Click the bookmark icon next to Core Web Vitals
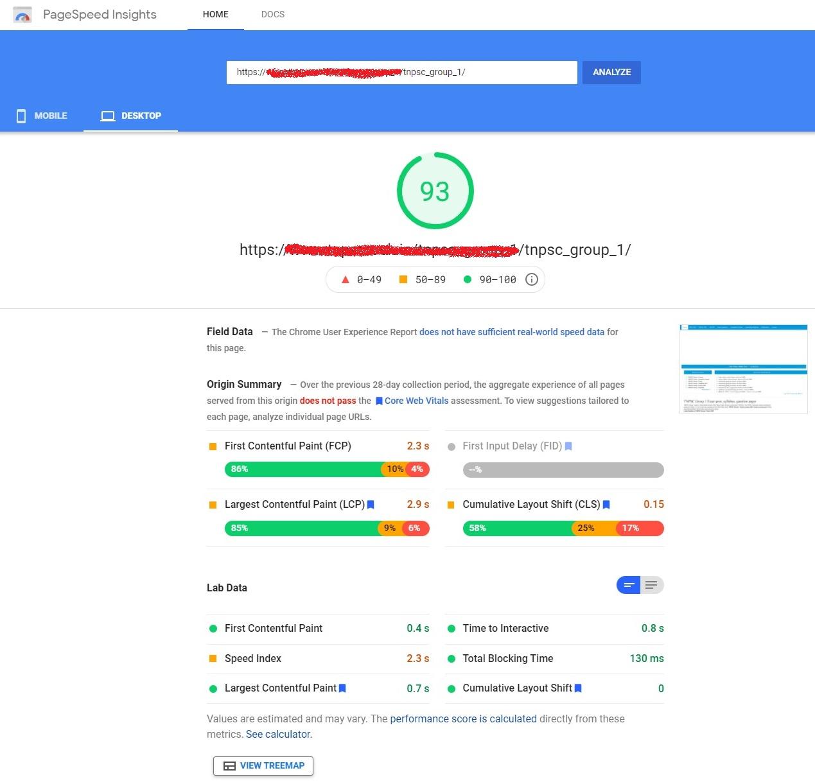Image resolution: width=815 pixels, height=784 pixels. pyautogui.click(x=379, y=400)
